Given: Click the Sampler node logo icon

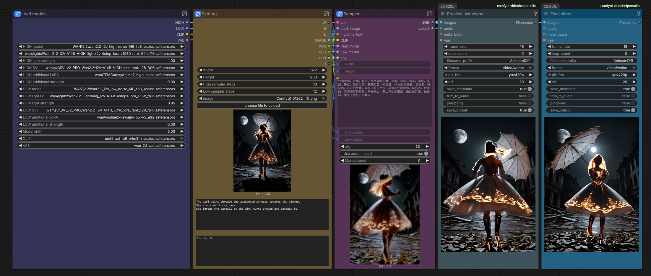Looking at the screenshot, I should 340,14.
